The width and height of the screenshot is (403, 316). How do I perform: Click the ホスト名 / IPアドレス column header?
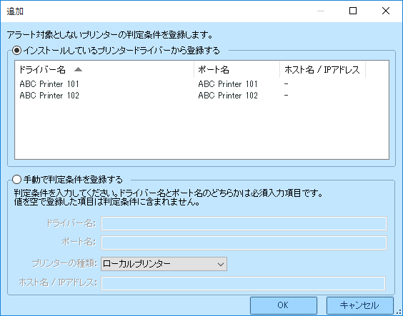pyautogui.click(x=322, y=69)
